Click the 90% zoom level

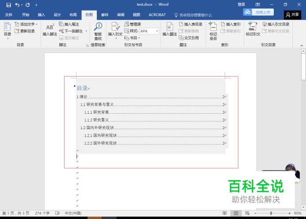coord(298,213)
